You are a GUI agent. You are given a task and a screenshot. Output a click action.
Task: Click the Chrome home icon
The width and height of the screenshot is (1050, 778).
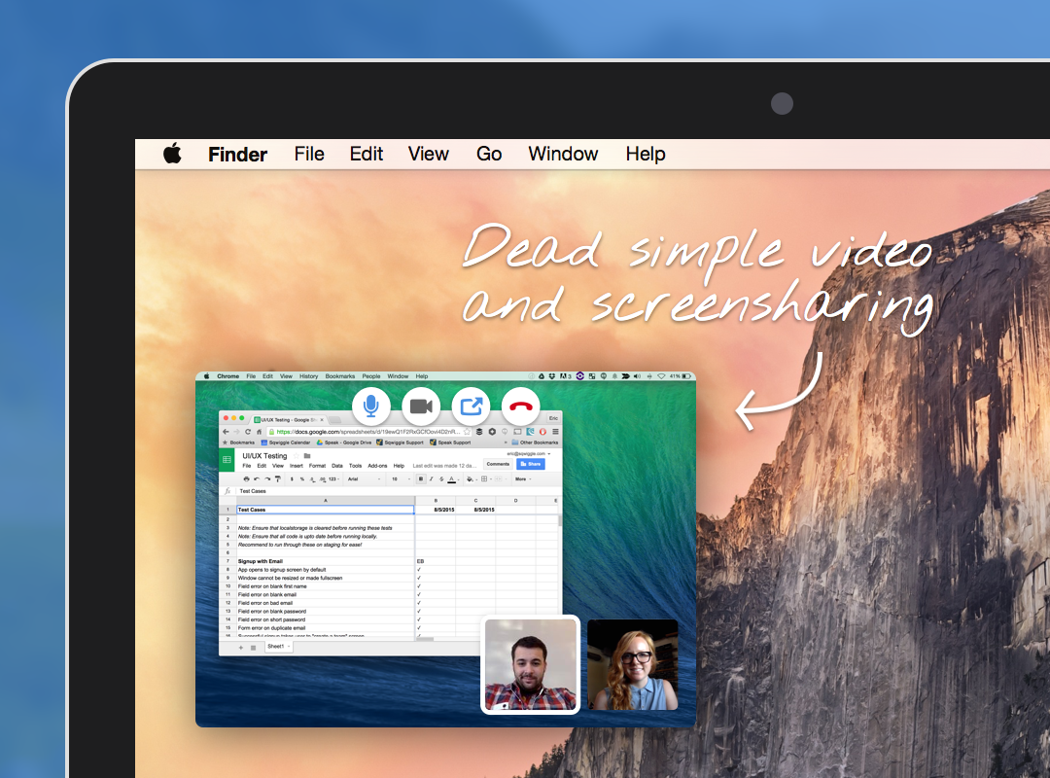pos(260,432)
